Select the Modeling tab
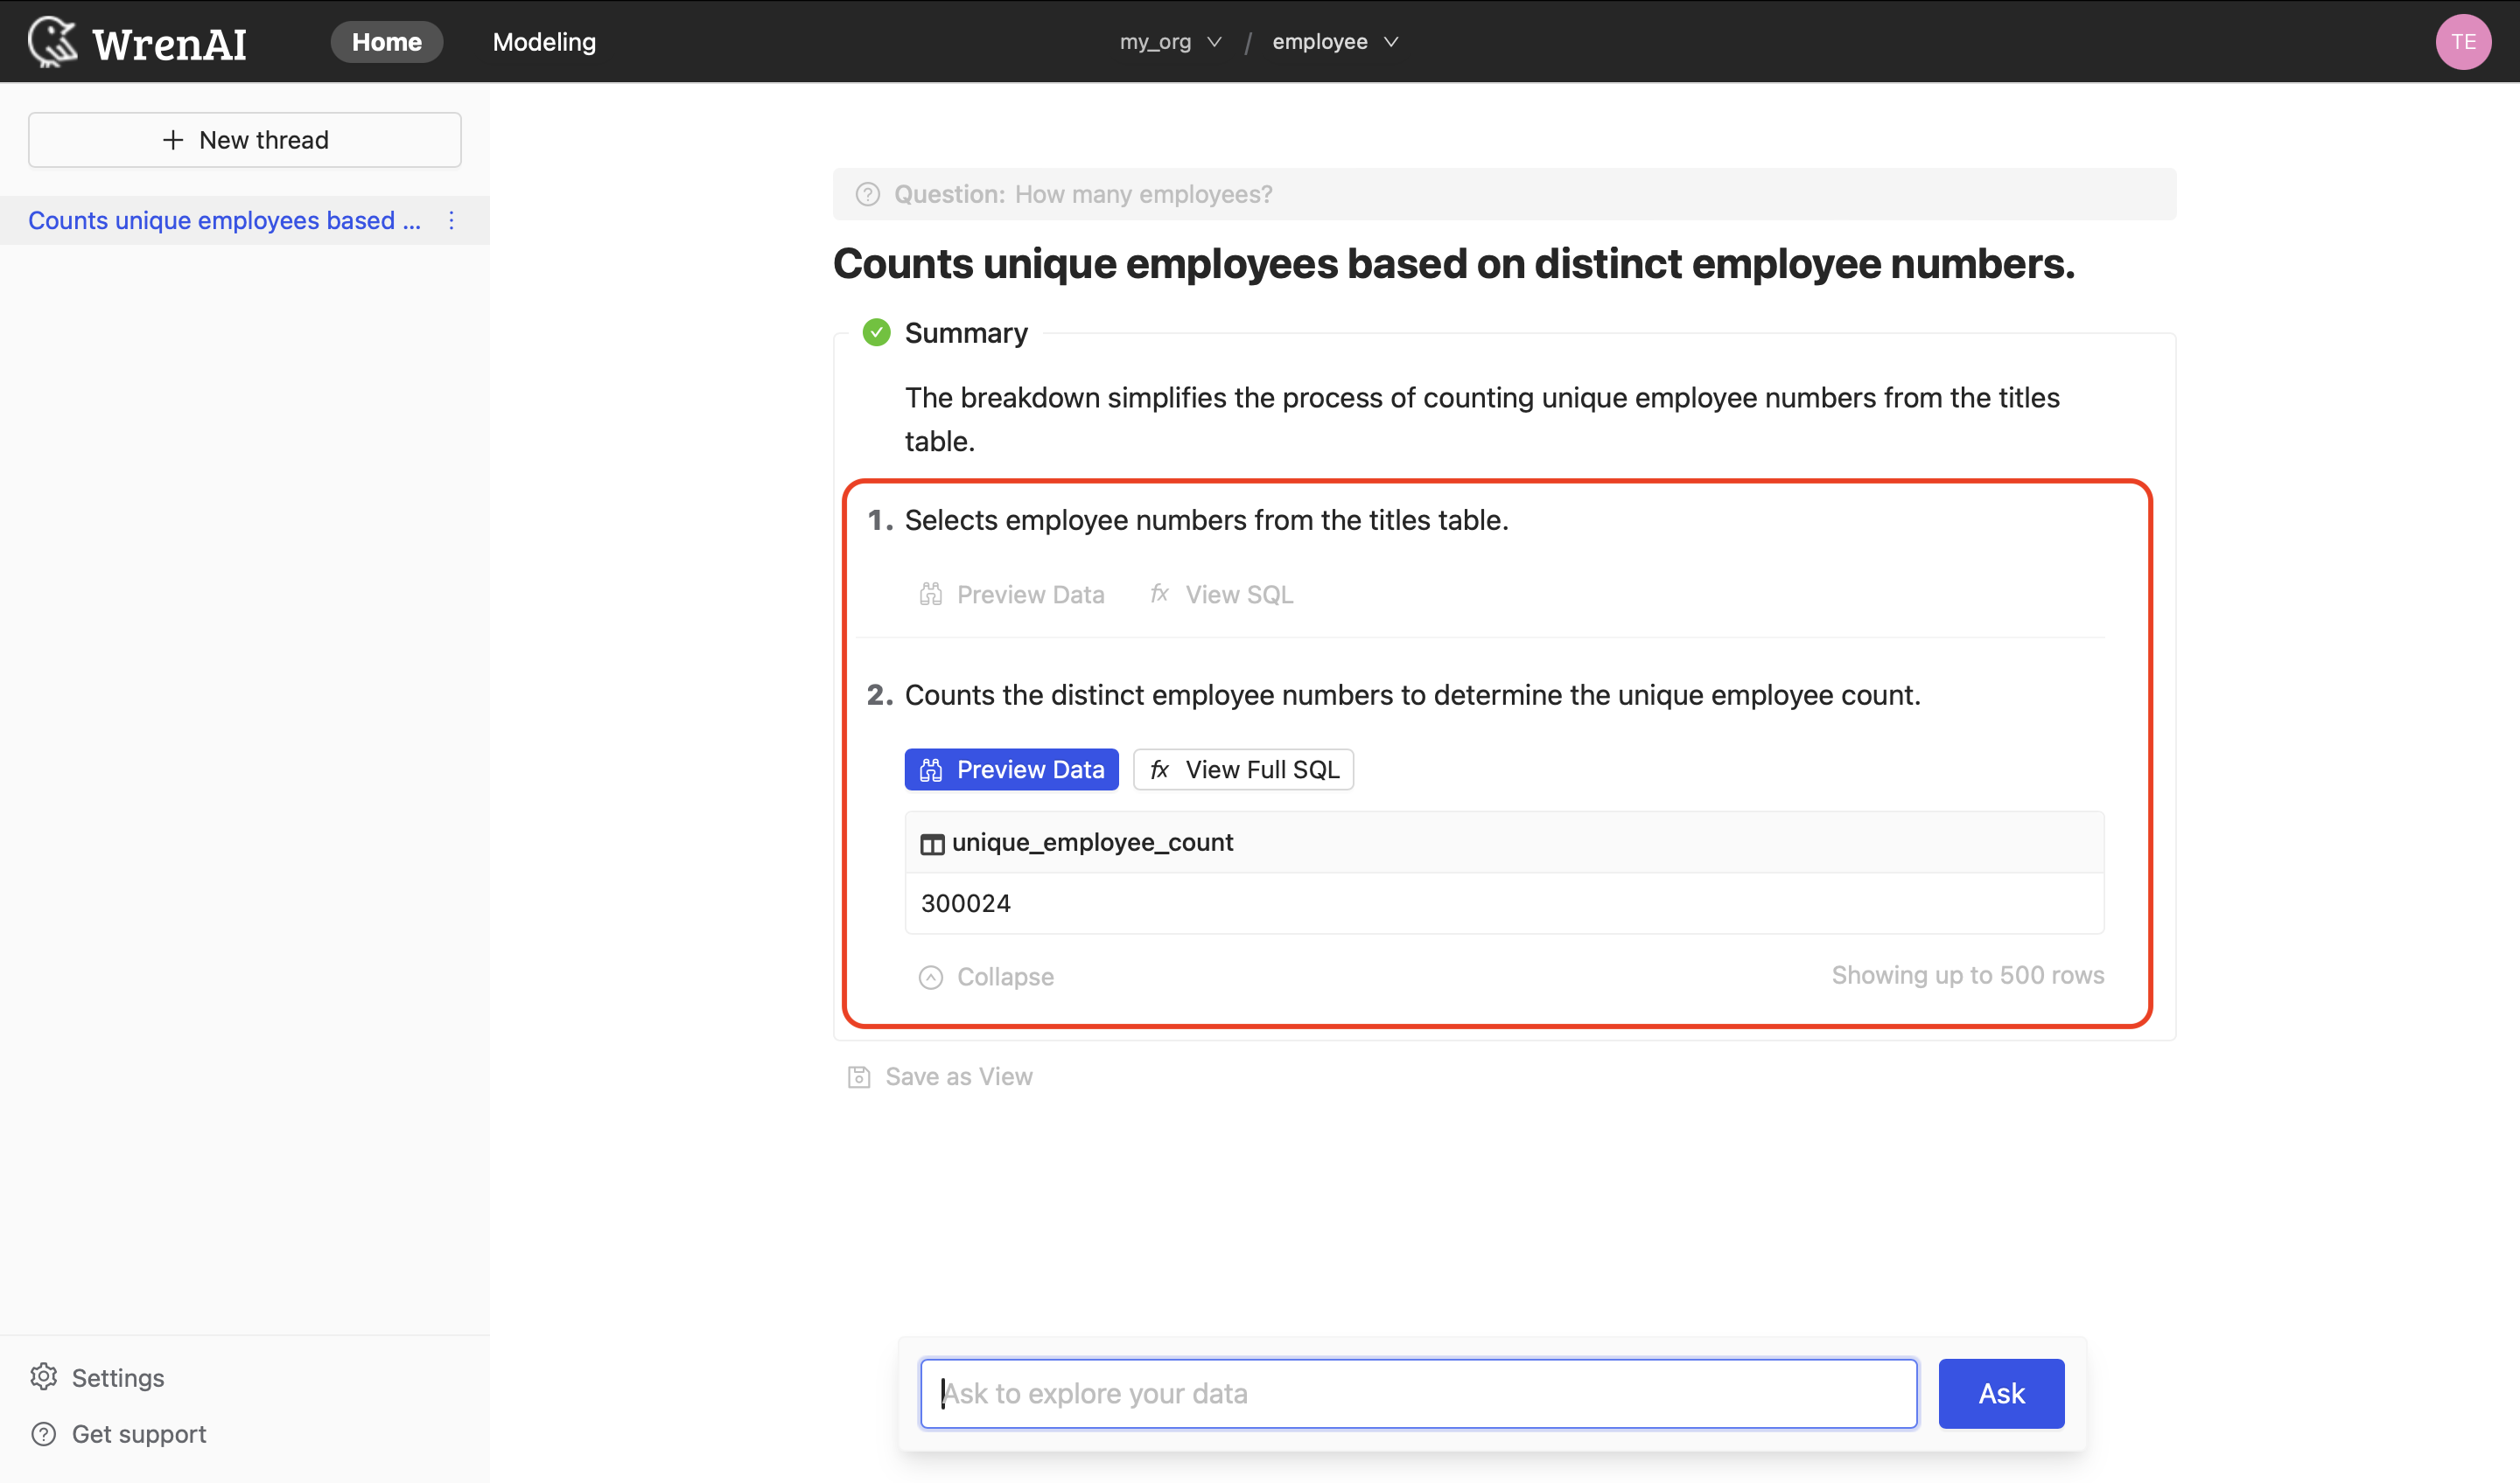2520x1483 pixels. (542, 40)
